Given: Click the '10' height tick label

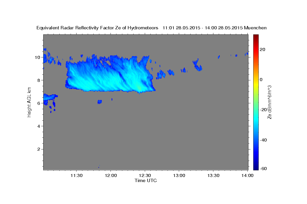Looking at the screenshot, I should coord(38,57).
